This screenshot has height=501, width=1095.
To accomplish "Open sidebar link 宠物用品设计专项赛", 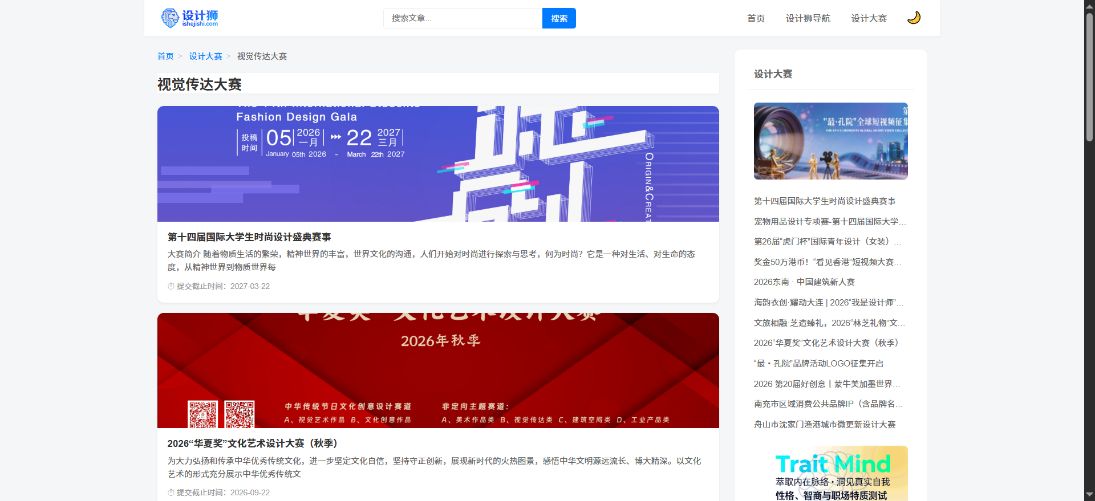I will coord(830,222).
